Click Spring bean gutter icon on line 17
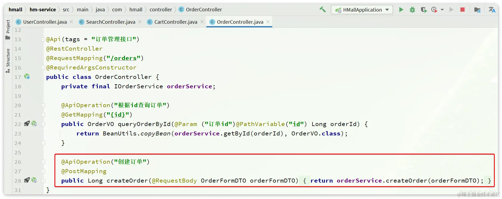Viewport: 502px width, 199px height. click(x=27, y=77)
